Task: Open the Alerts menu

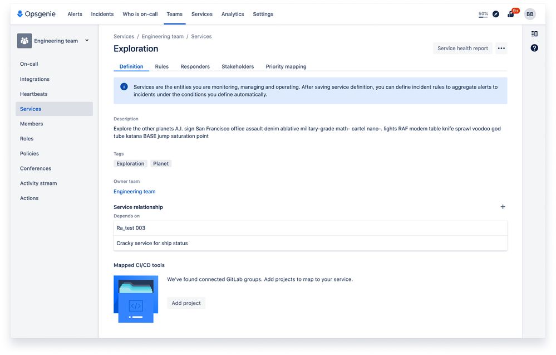Action: (75, 14)
